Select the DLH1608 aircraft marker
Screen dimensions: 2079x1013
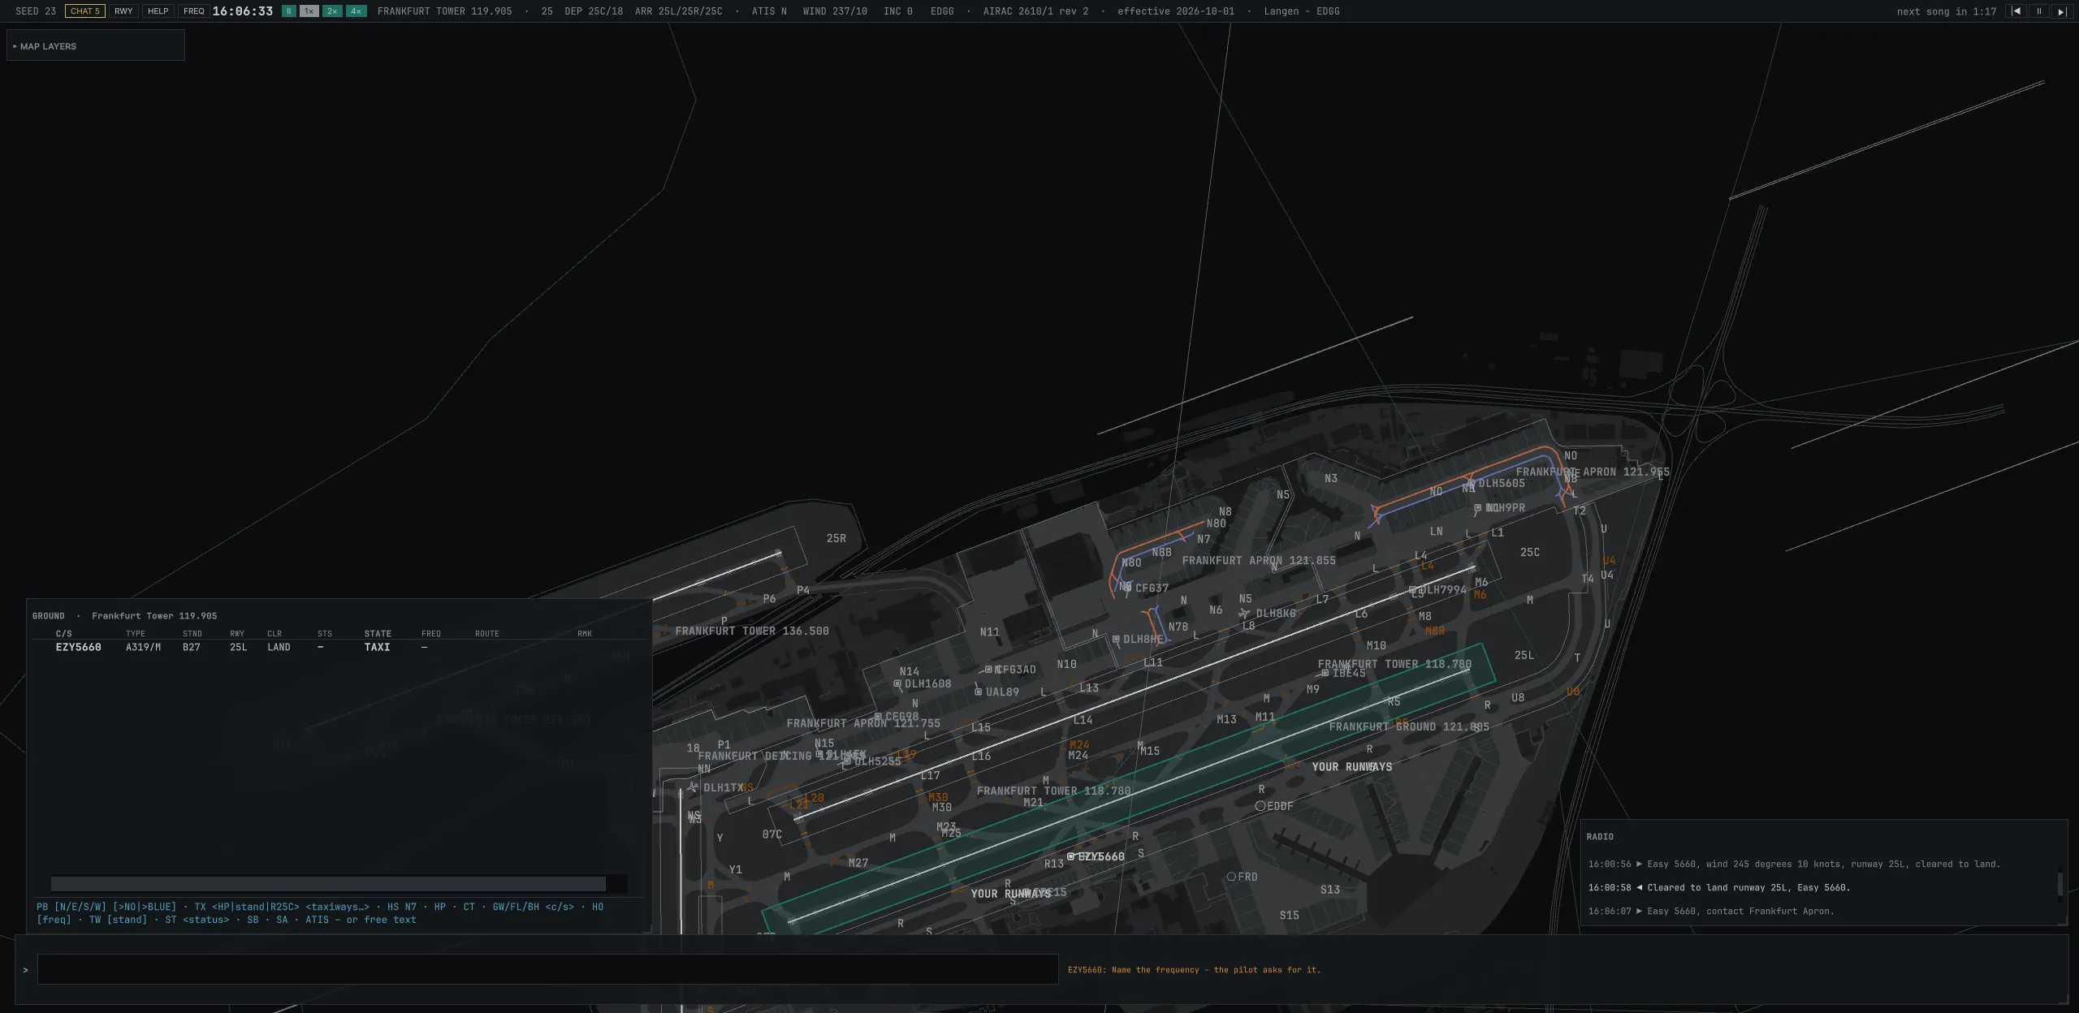897,684
